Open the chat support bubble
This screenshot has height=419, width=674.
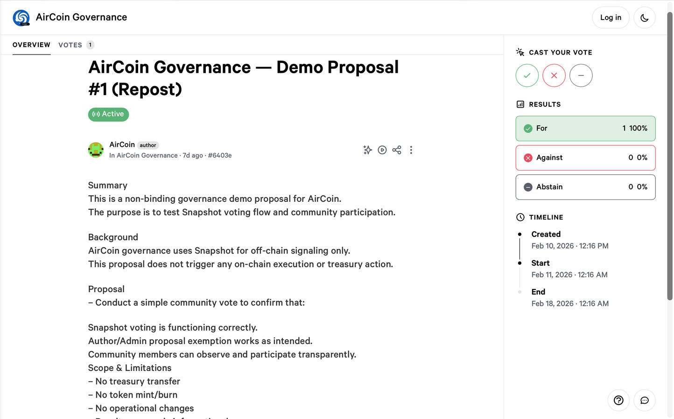click(644, 400)
